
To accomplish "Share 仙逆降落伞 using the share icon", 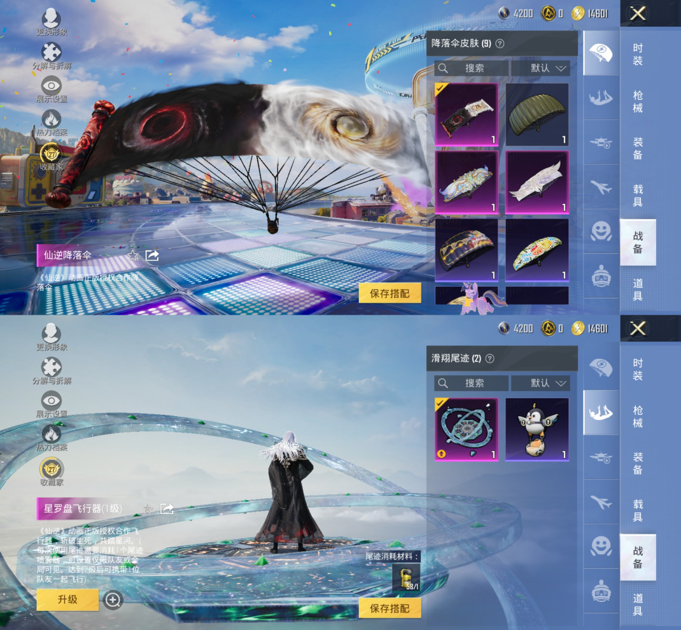I will pyautogui.click(x=152, y=255).
